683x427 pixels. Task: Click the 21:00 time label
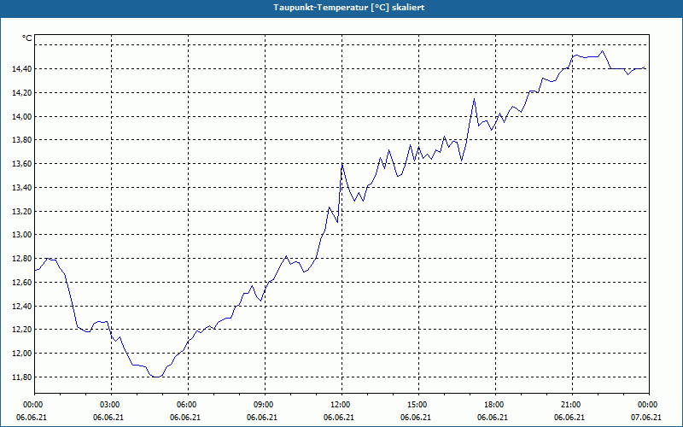[570, 405]
